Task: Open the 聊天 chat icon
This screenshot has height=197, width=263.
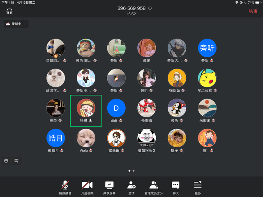Action: click(x=175, y=185)
